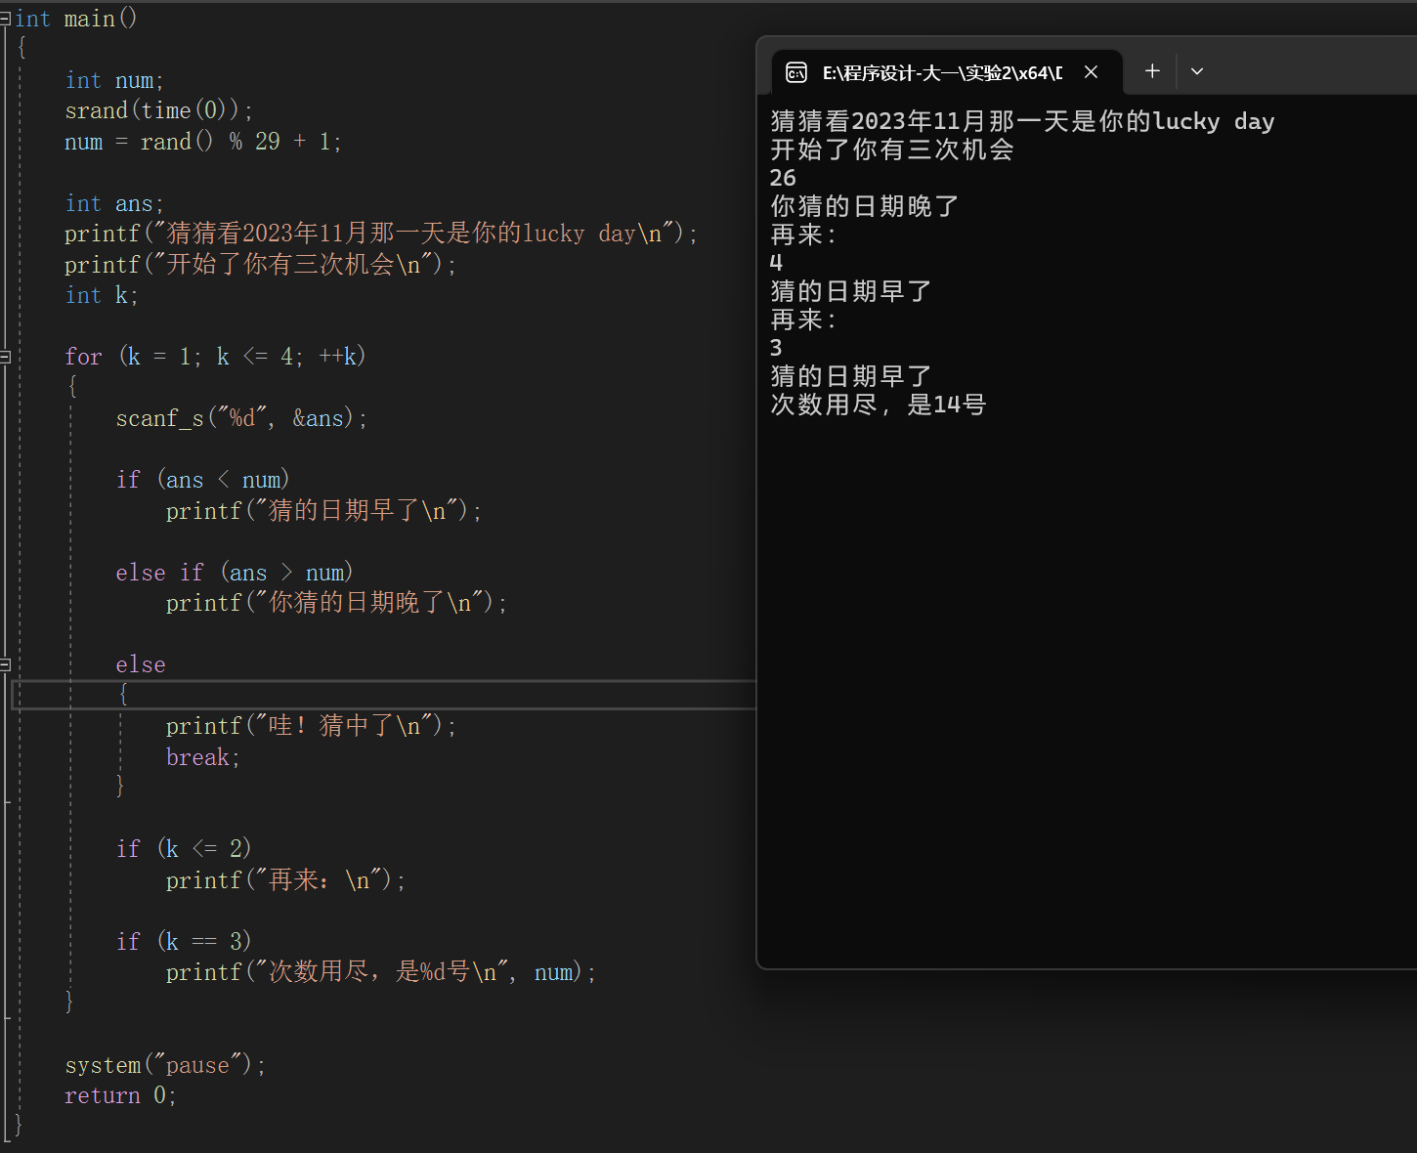Viewport: 1417px width, 1153px height.
Task: Collapse the else block fold marker
Action: 5,665
